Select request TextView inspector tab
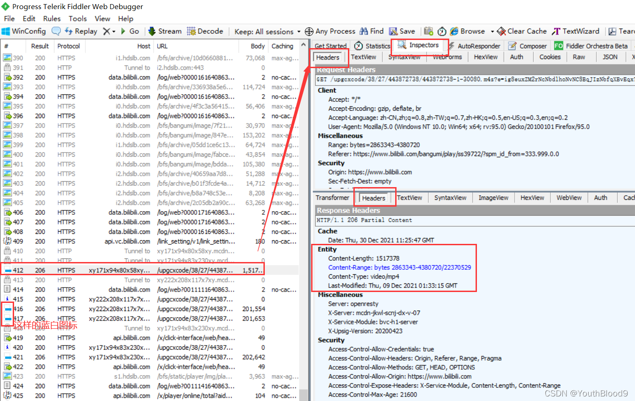The height and width of the screenshot is (401, 635). coord(363,57)
